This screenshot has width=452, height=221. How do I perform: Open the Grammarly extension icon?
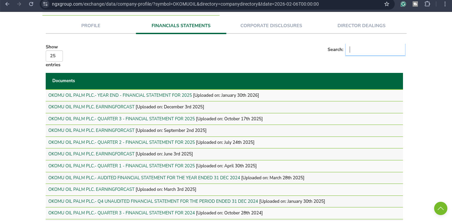tap(403, 4)
